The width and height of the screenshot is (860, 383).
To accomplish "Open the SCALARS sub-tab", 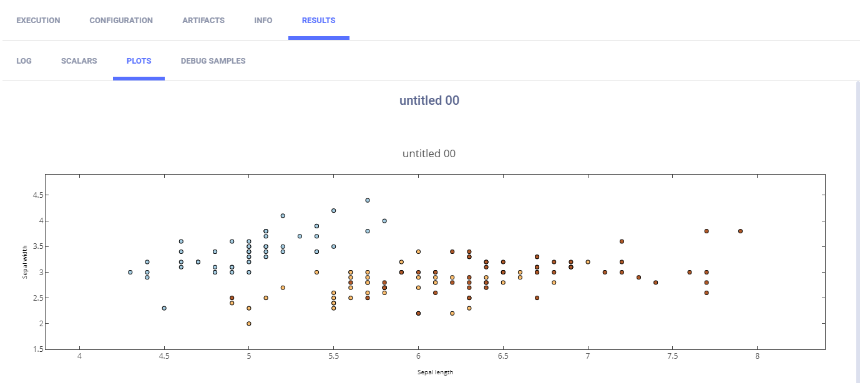I will 79,61.
